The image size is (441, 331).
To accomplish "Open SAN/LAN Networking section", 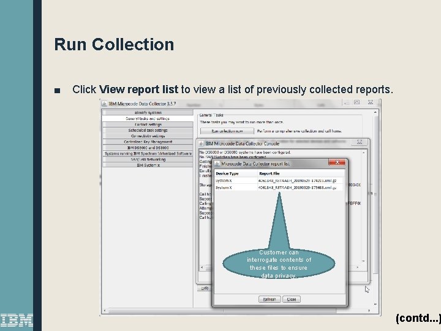I will tap(148, 159).
